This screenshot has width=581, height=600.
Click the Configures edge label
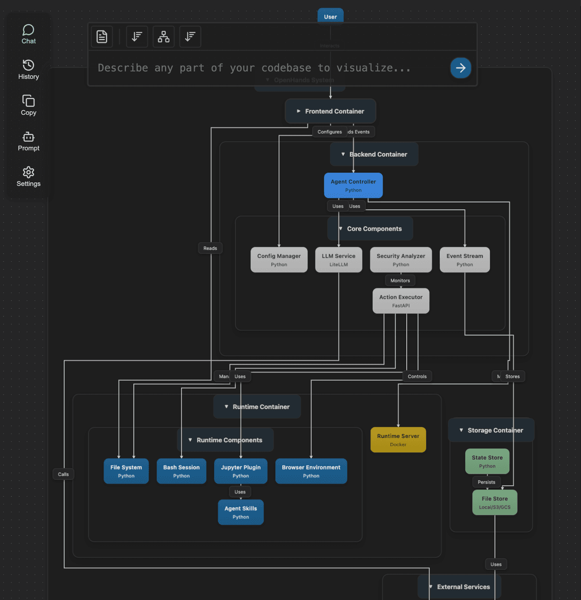330,132
